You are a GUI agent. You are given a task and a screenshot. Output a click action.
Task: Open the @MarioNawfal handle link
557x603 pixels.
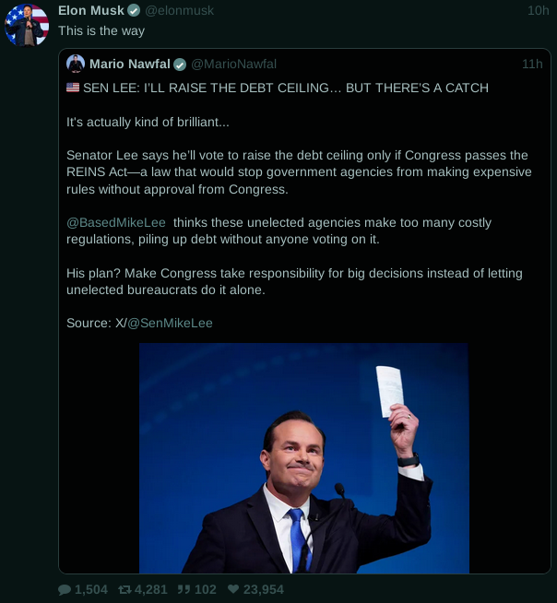(x=234, y=64)
